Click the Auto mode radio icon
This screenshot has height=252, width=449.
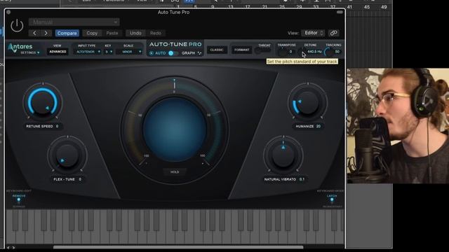pyautogui.click(x=152, y=53)
